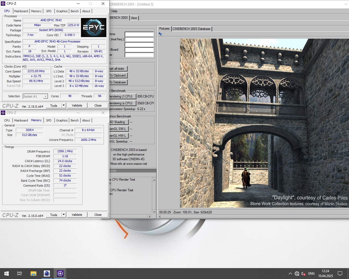Screen dimensions: 349x279
Task: Open SPD tab in lower CPU-Z window
Action: point(49,120)
